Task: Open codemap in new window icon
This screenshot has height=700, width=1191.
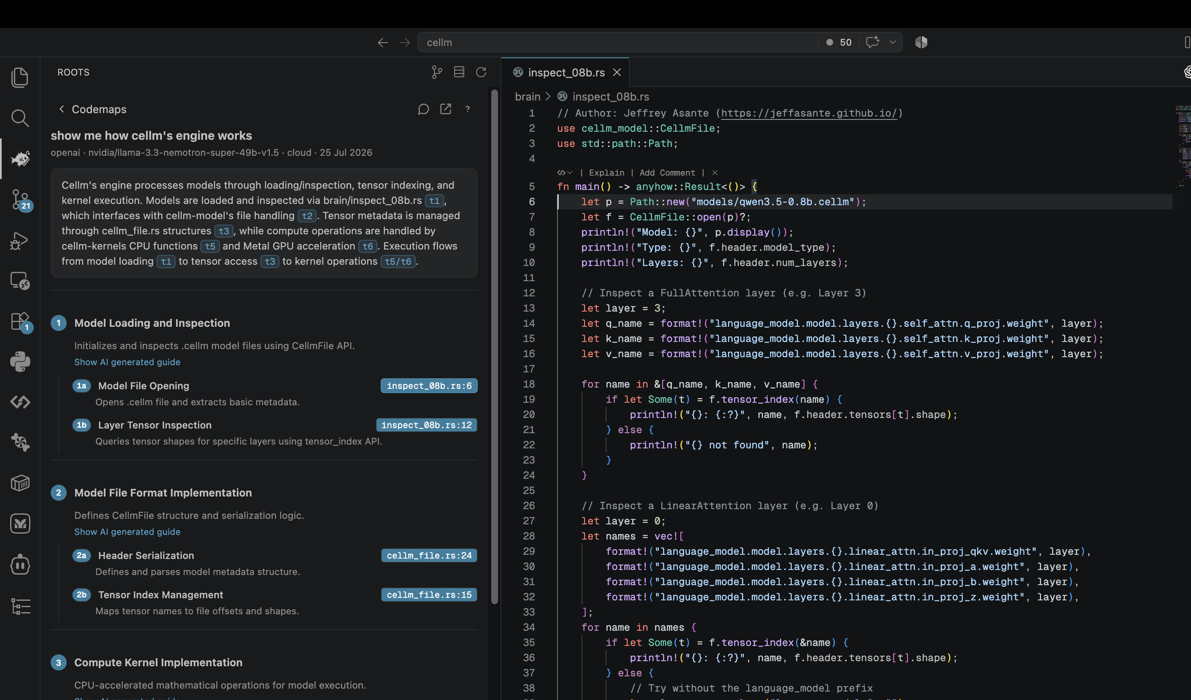Action: [446, 109]
